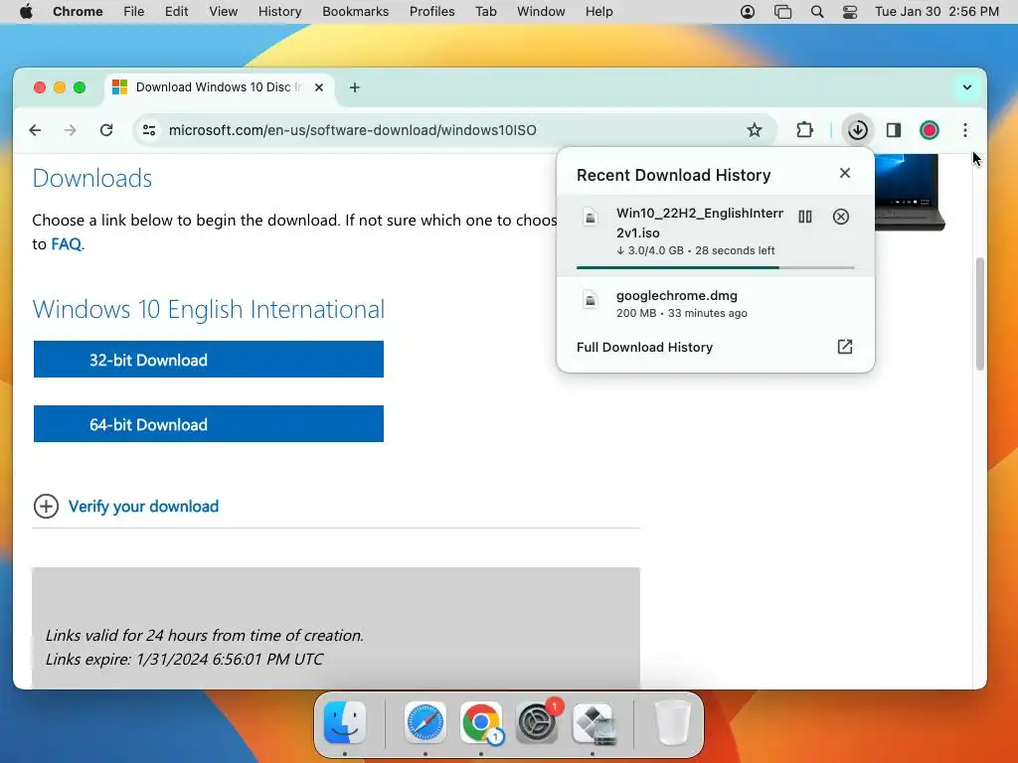
Task: Pause the Win10 ISO download
Action: [805, 217]
